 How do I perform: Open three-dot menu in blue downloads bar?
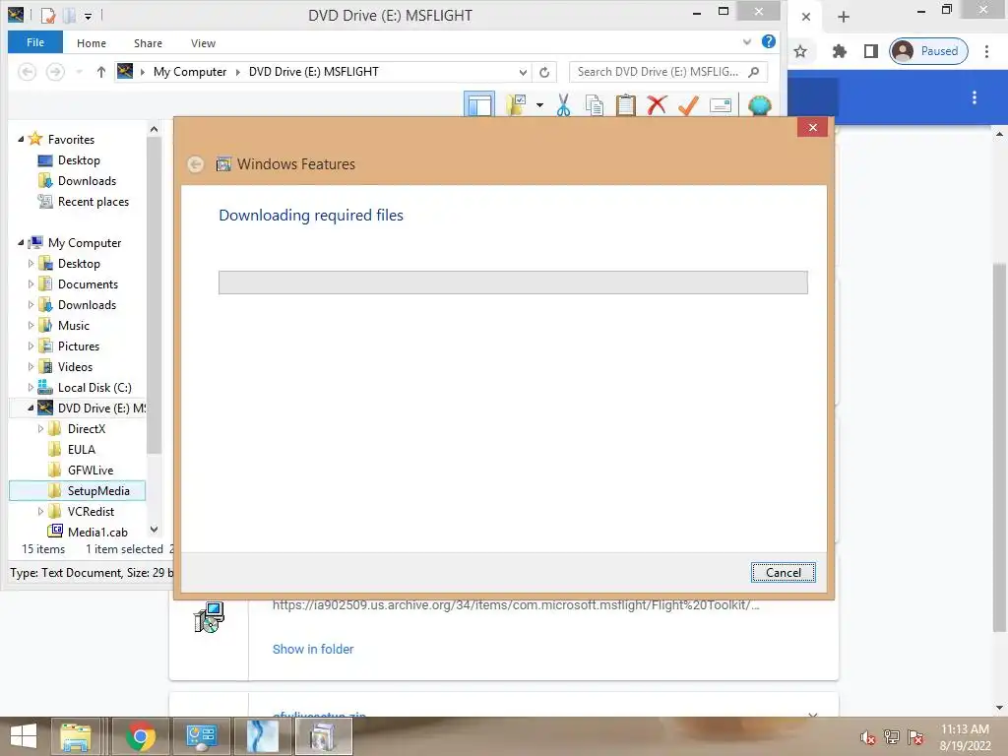tap(975, 97)
